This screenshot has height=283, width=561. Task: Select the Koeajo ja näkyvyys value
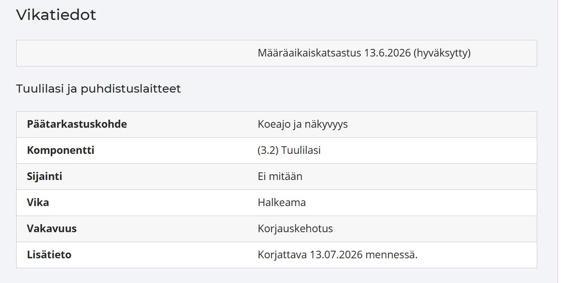click(303, 124)
